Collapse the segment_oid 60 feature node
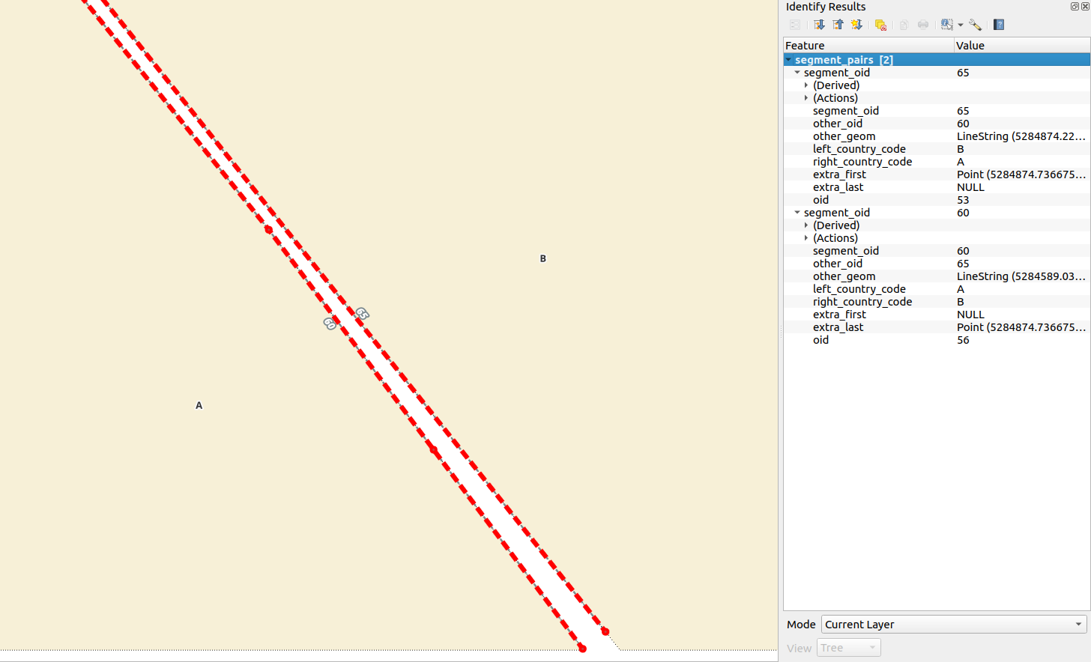 (x=797, y=213)
